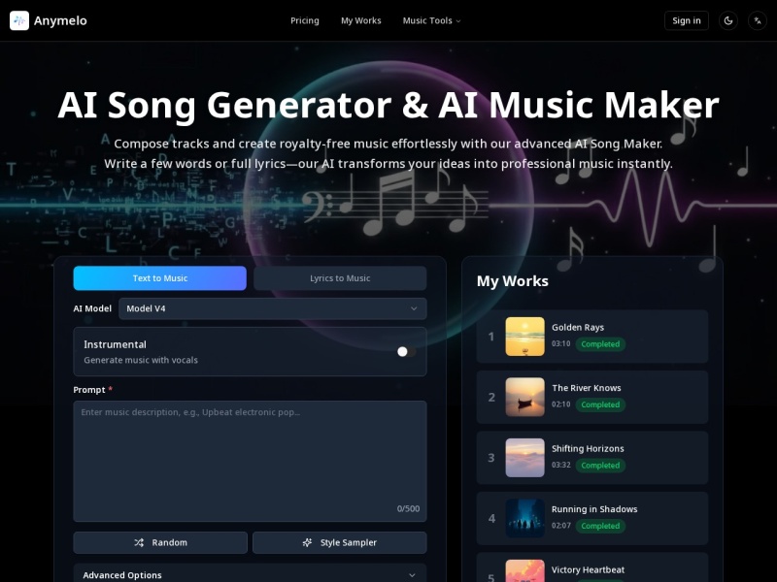Go to the Pricing page
This screenshot has height=582, width=777.
click(x=305, y=20)
